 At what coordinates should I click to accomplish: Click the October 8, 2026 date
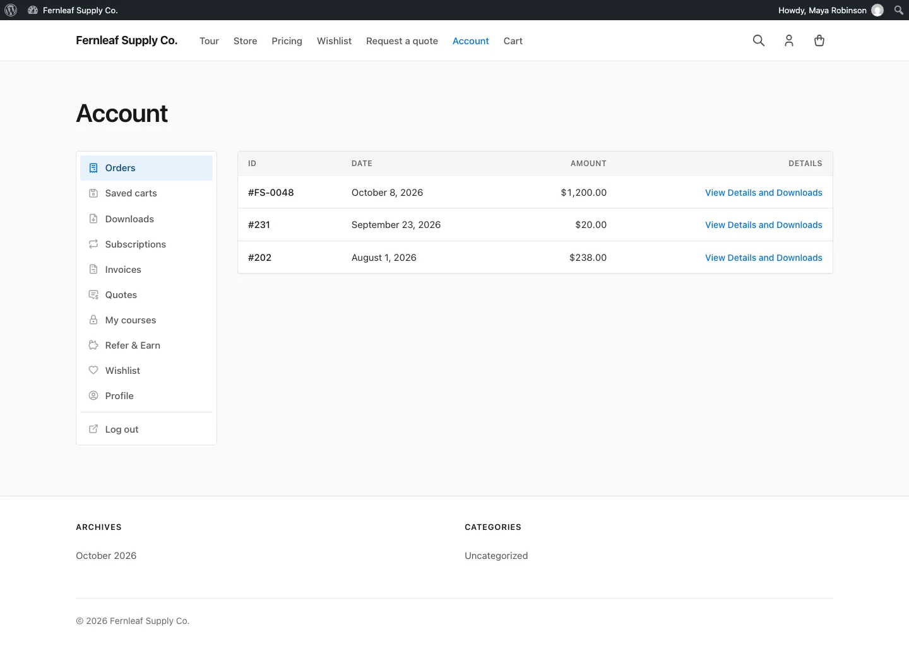tap(388, 193)
